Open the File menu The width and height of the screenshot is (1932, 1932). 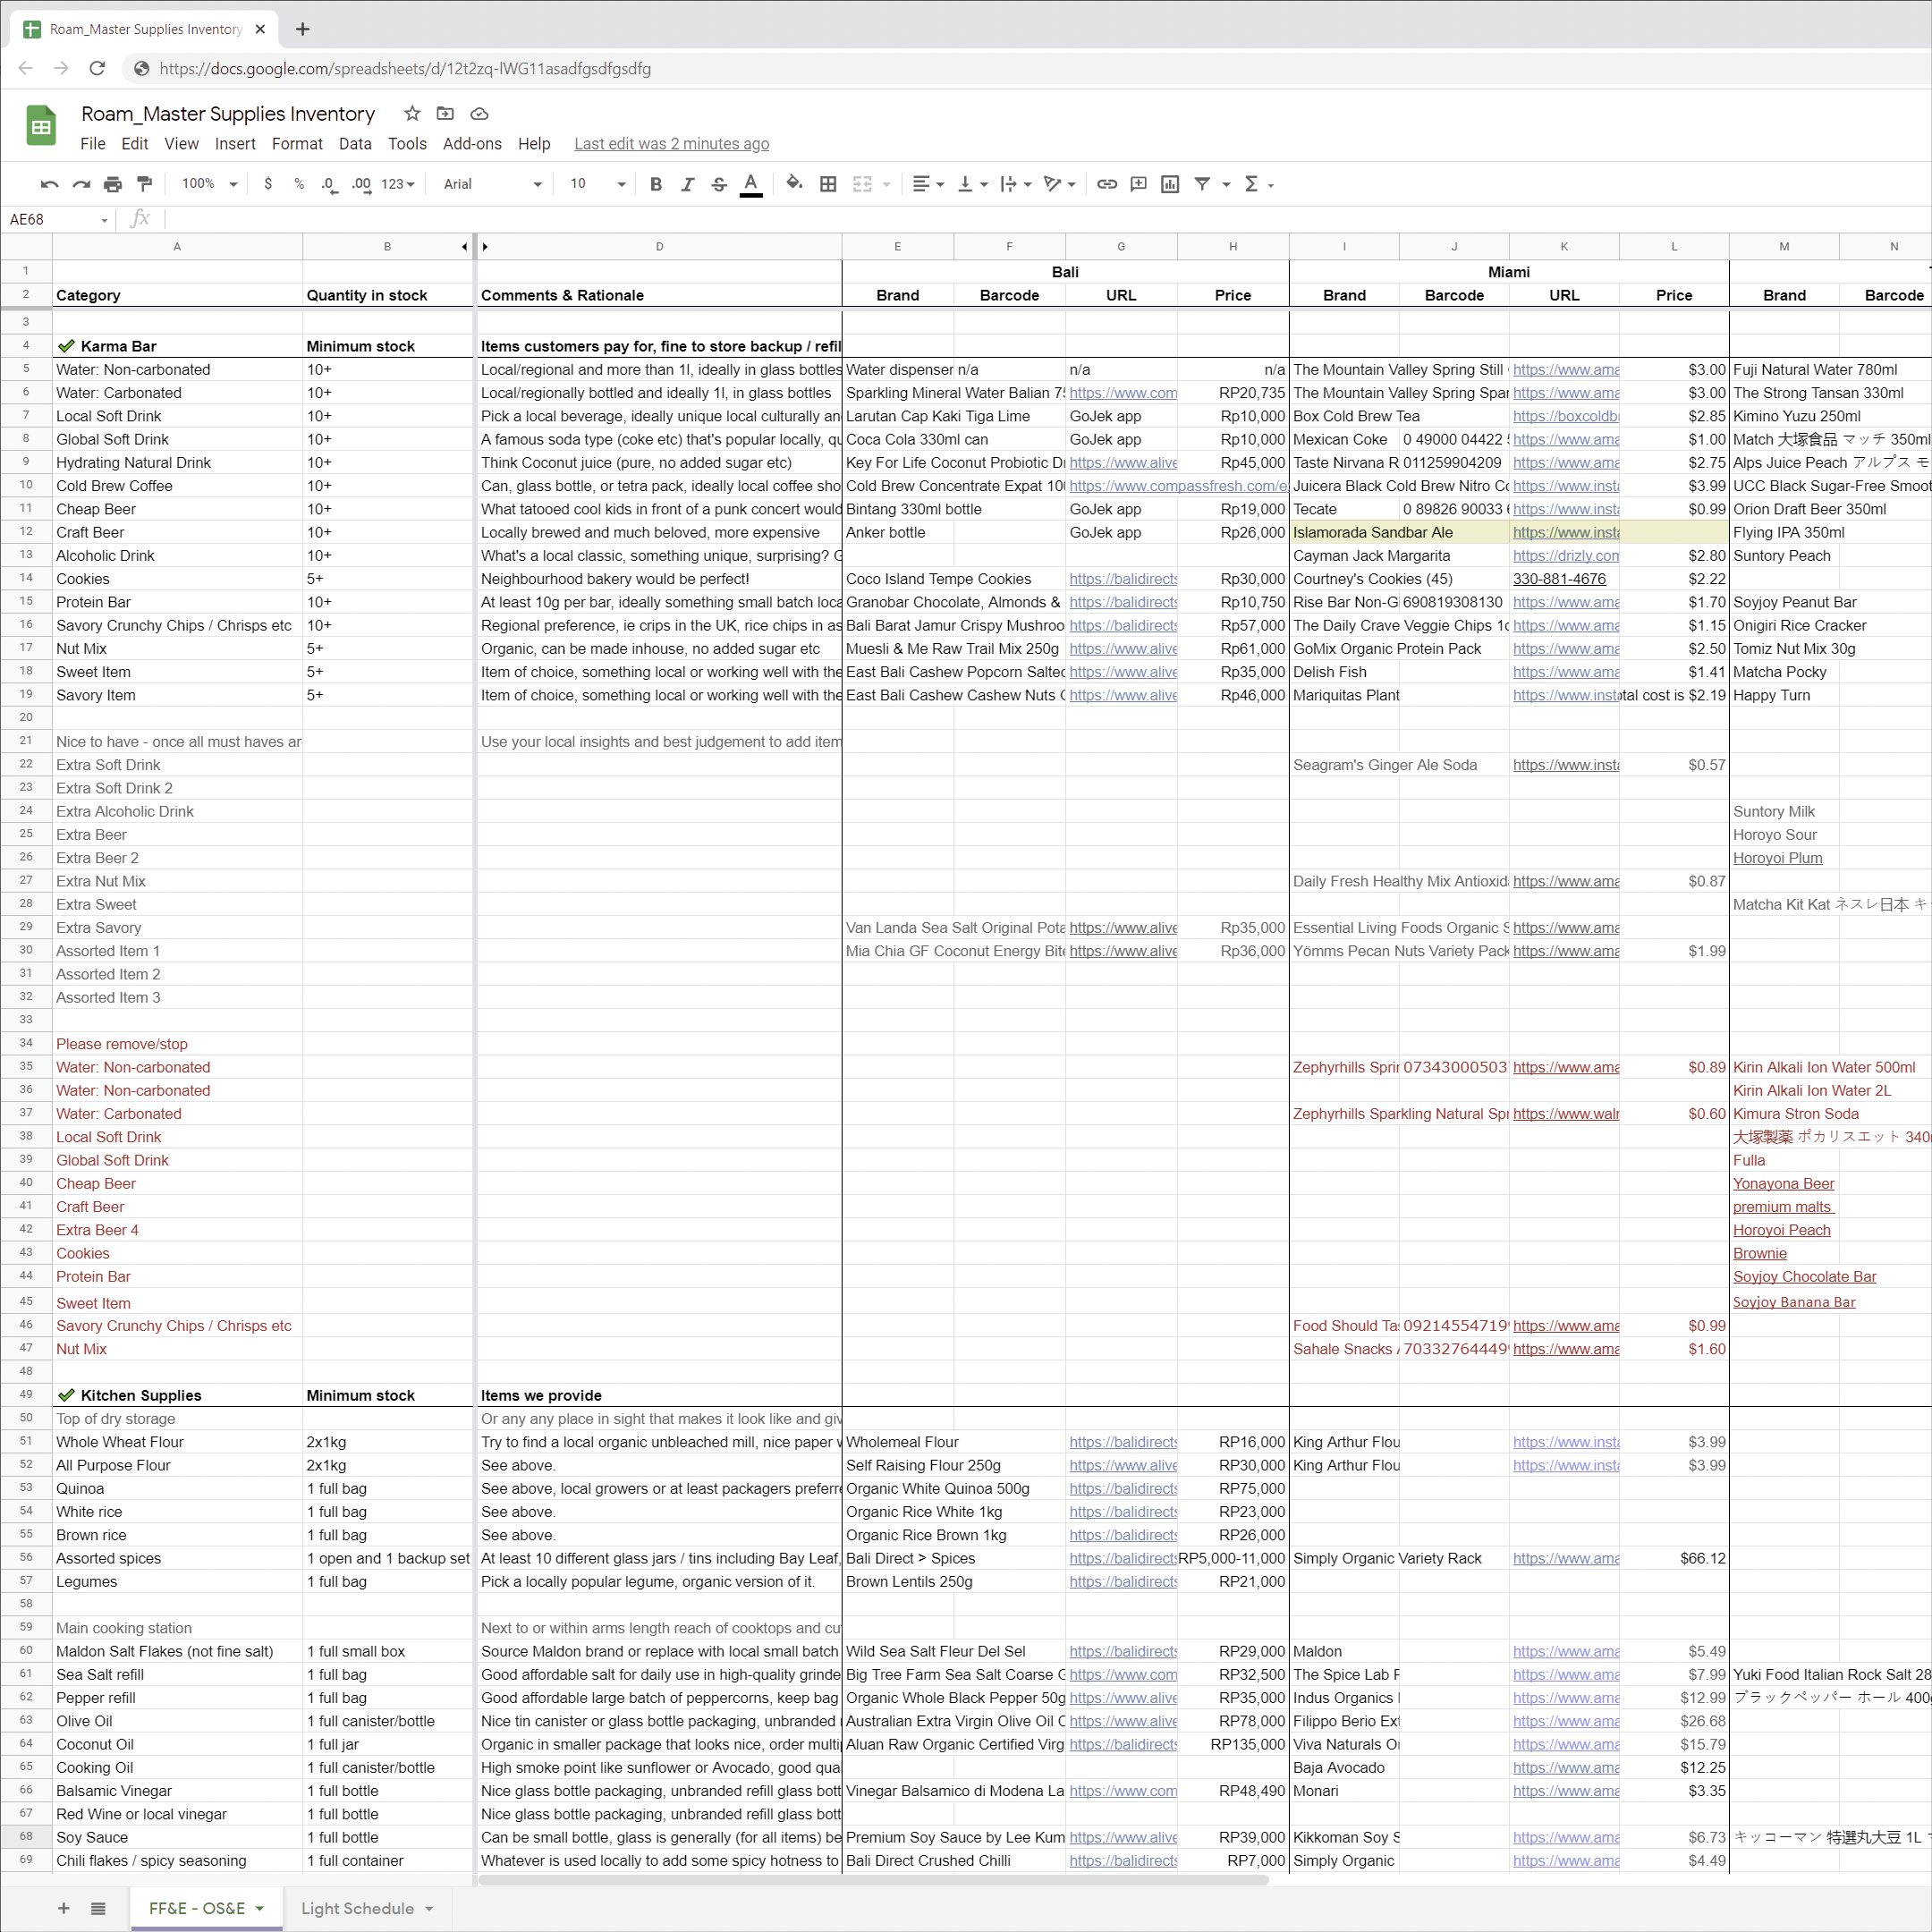[x=93, y=144]
